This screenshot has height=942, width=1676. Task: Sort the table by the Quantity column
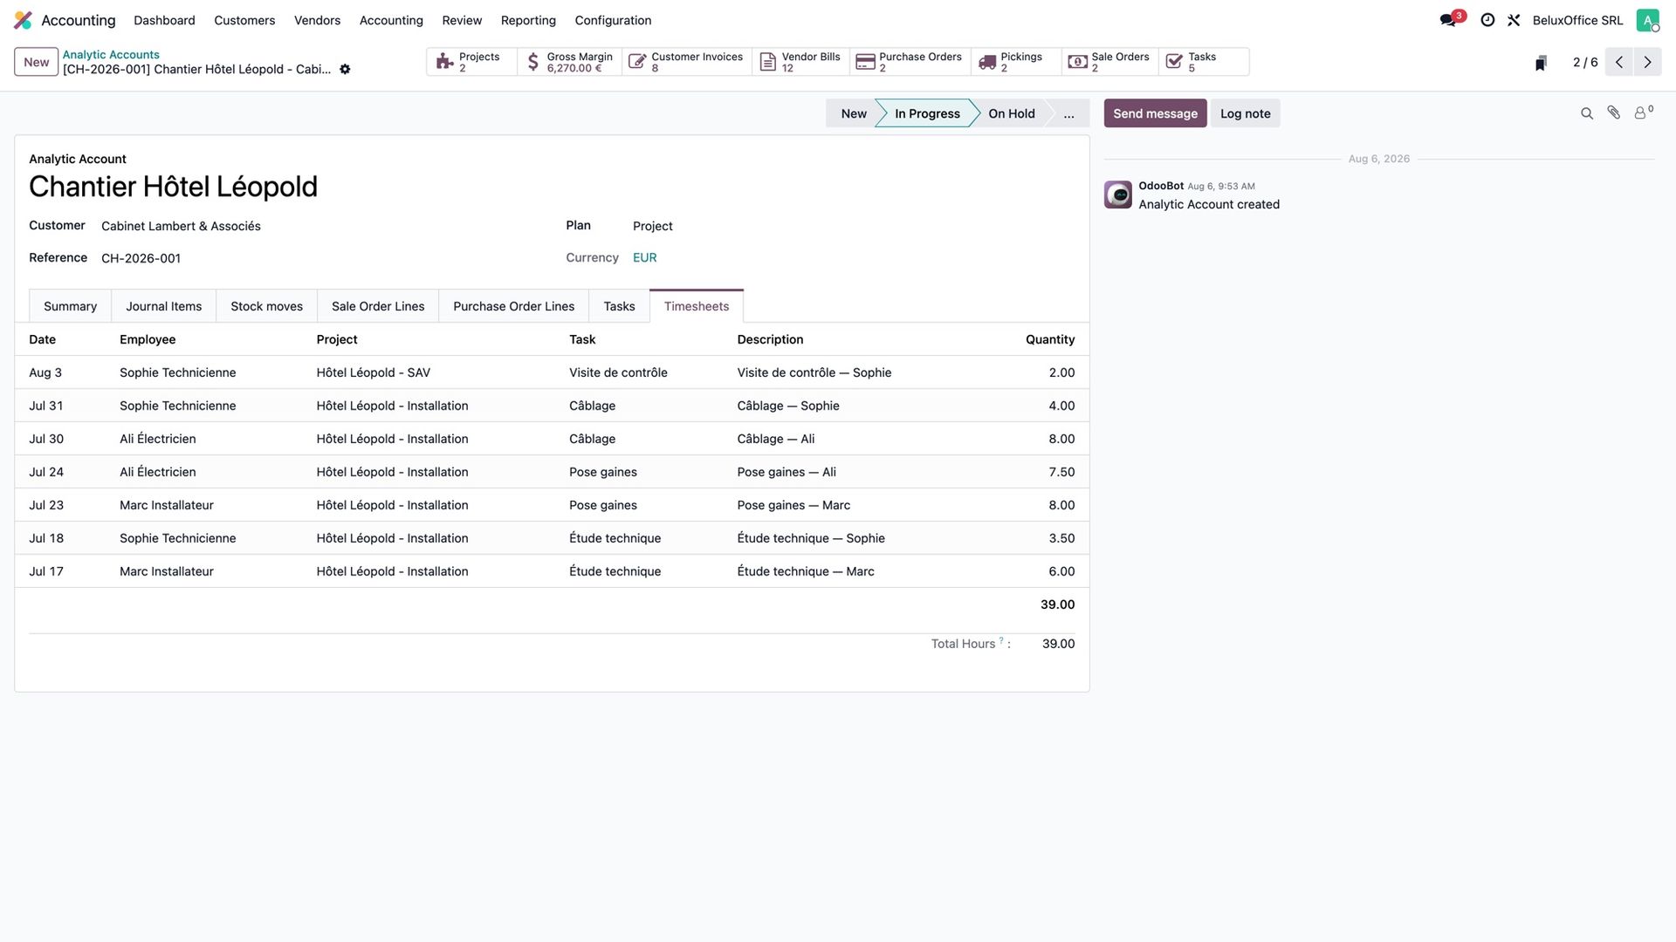pyautogui.click(x=1049, y=339)
